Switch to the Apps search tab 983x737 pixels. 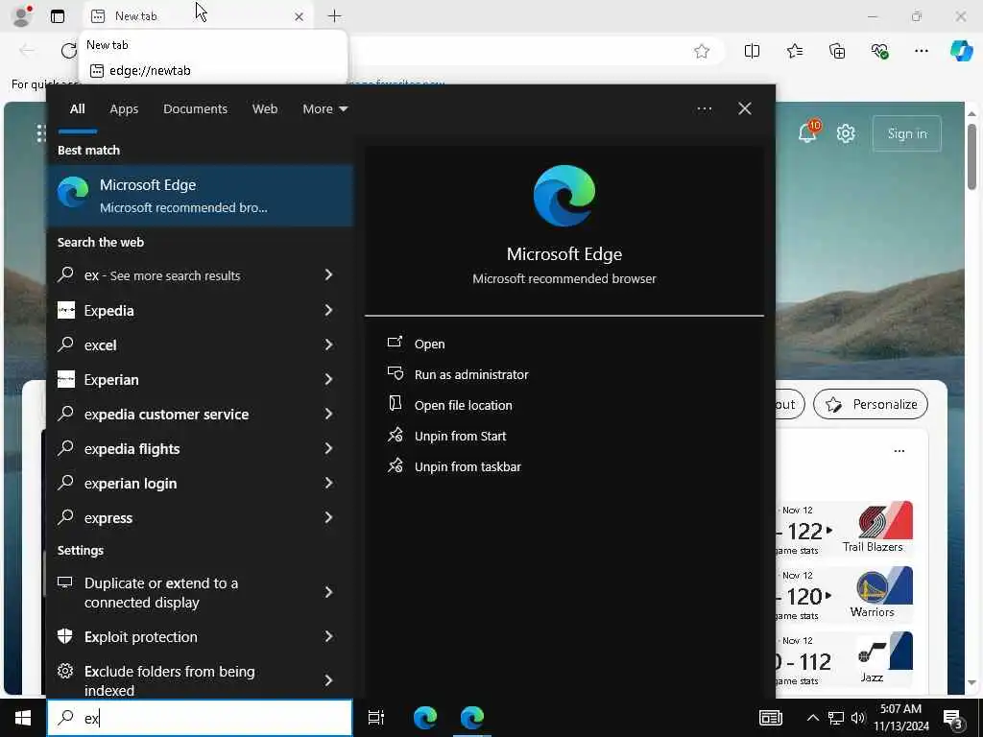124,109
